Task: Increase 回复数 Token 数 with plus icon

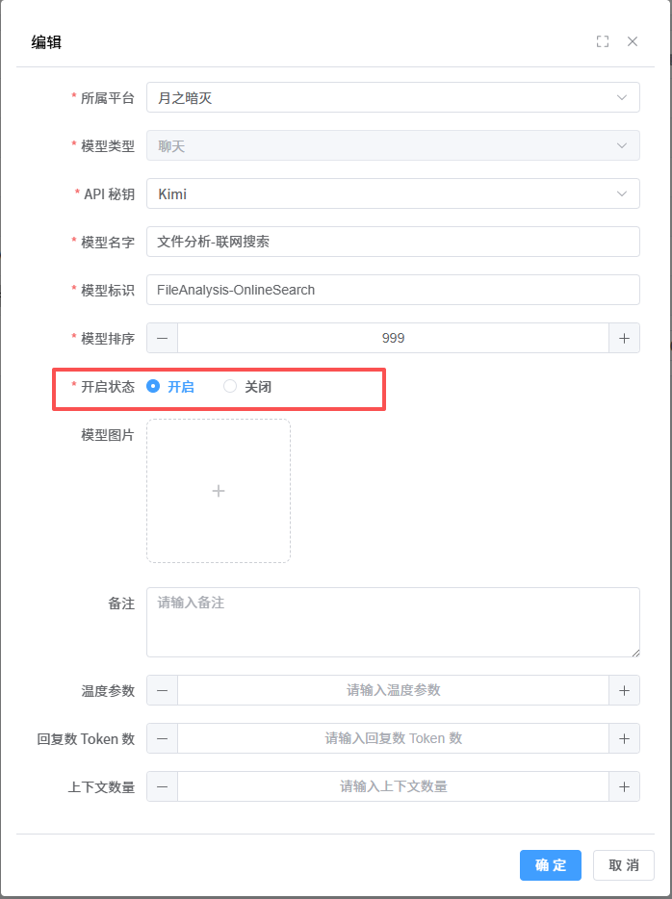Action: (x=624, y=738)
